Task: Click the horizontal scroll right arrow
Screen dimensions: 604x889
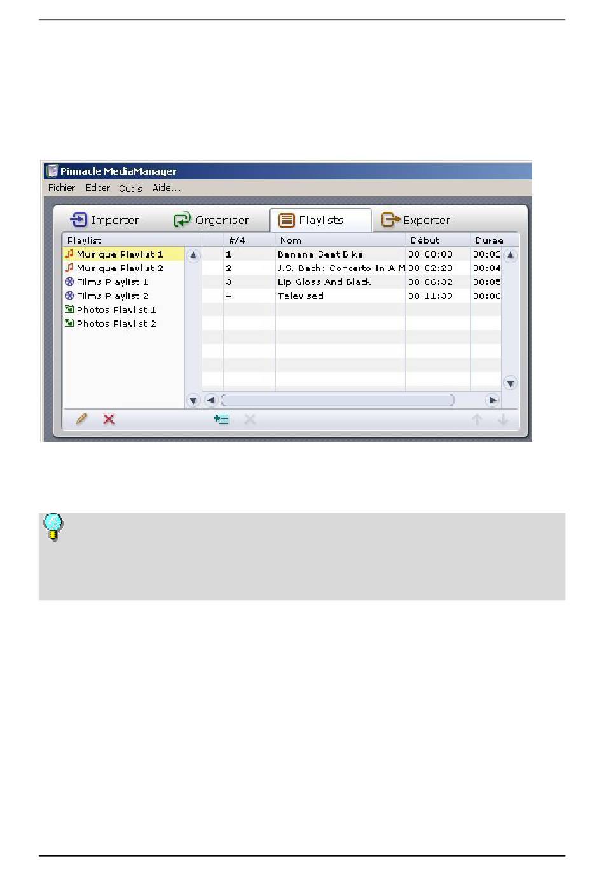Action: click(493, 400)
